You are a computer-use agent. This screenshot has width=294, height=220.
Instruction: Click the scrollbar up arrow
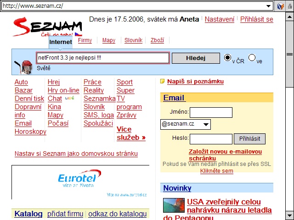pos(289,17)
